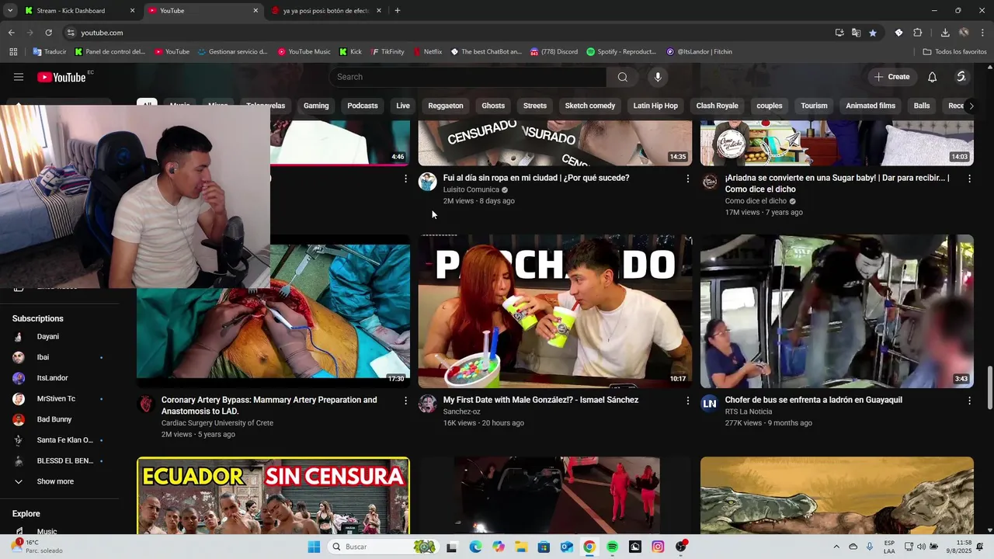Screen dimensions: 994x559
Task: Play the Ecuador Sin Censura thumbnail
Action: pos(273,495)
